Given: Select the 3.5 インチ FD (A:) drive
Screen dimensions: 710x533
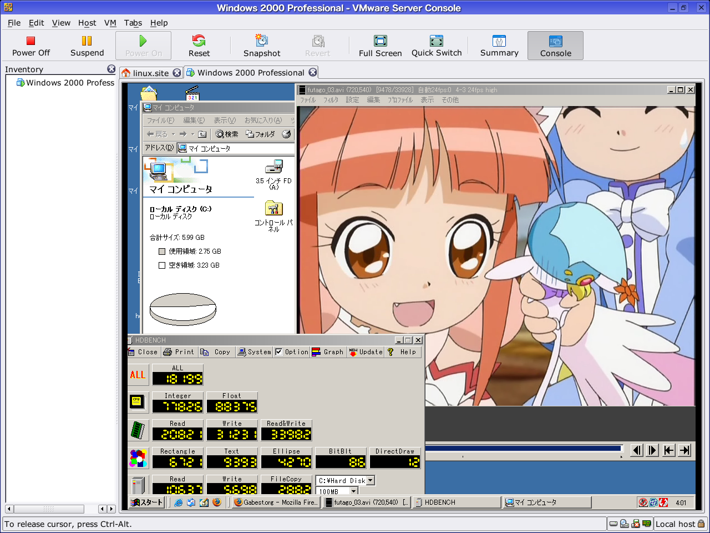Looking at the screenshot, I should (x=273, y=174).
